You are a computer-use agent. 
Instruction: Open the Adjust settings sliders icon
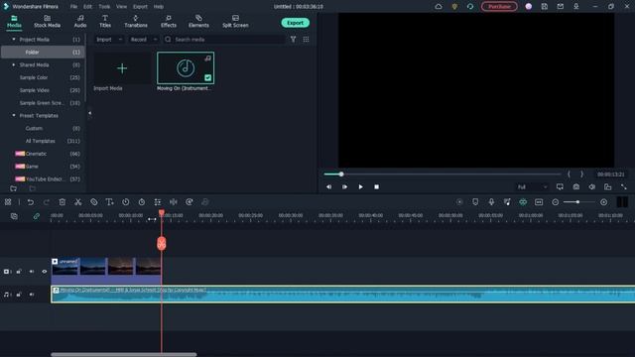tap(158, 202)
